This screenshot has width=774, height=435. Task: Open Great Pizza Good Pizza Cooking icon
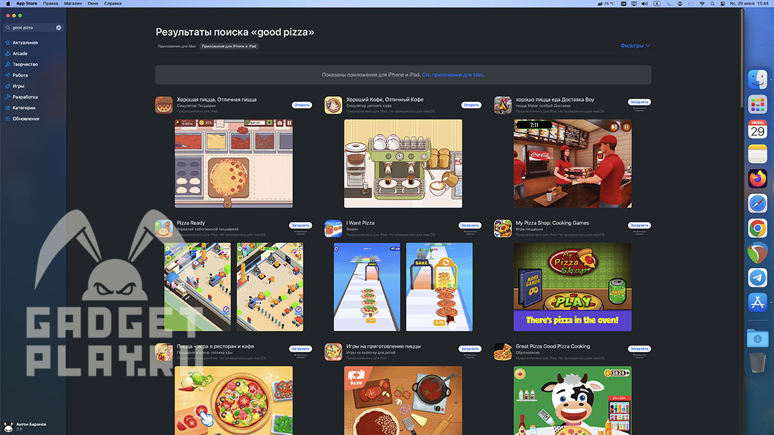click(502, 352)
